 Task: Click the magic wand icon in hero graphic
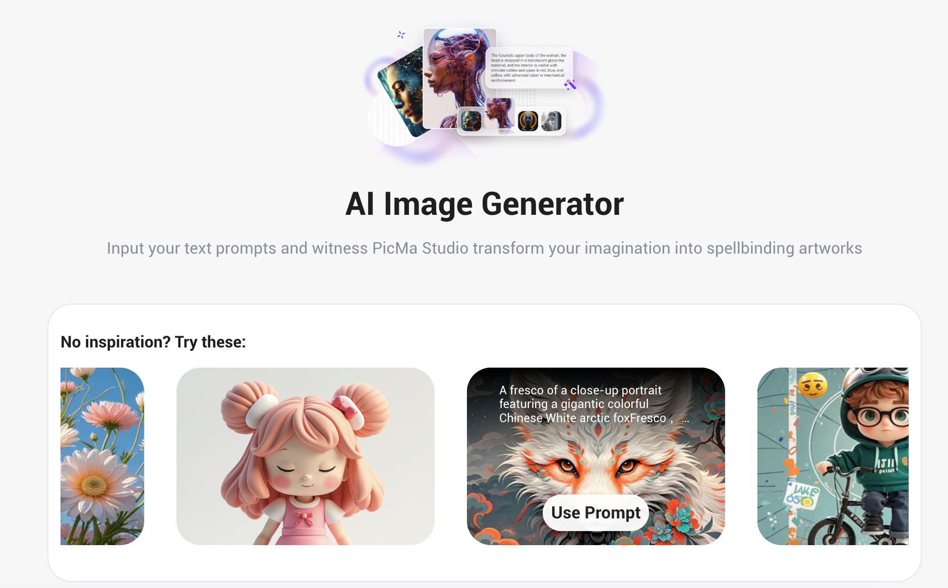click(570, 85)
